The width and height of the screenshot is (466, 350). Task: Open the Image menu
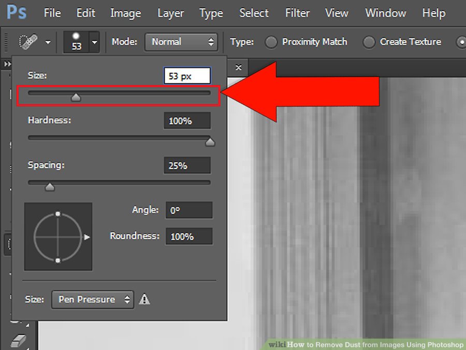(125, 13)
